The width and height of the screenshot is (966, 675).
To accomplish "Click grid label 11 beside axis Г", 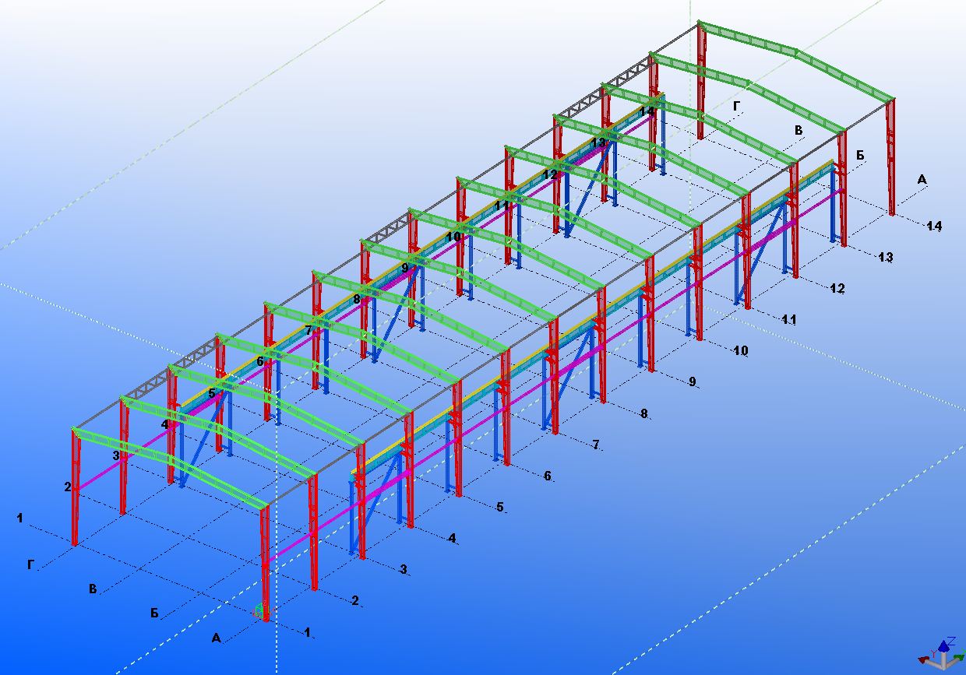I will (x=502, y=206).
